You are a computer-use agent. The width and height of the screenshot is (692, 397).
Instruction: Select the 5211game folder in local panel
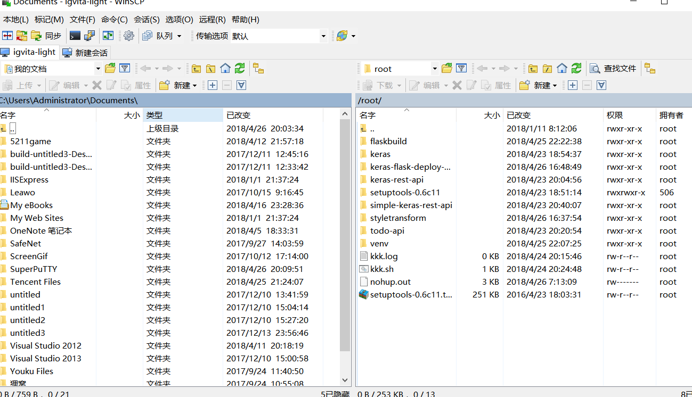[30, 142]
